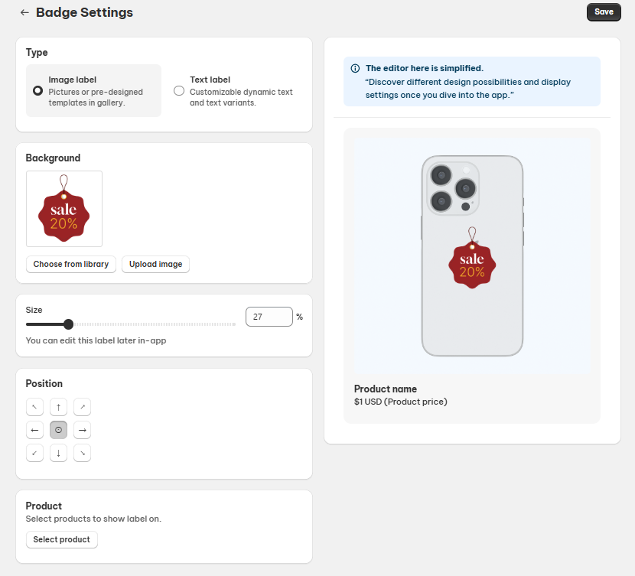This screenshot has height=576, width=635.
Task: Set position to middle-left arrow
Action: pos(34,430)
